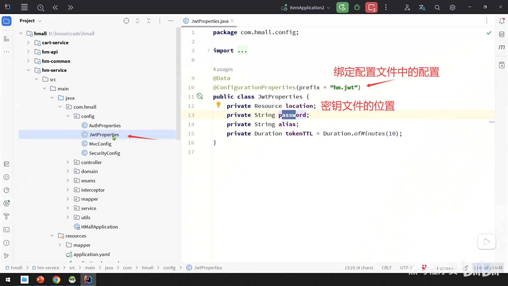Collapse the hm-service module node

(x=28, y=70)
